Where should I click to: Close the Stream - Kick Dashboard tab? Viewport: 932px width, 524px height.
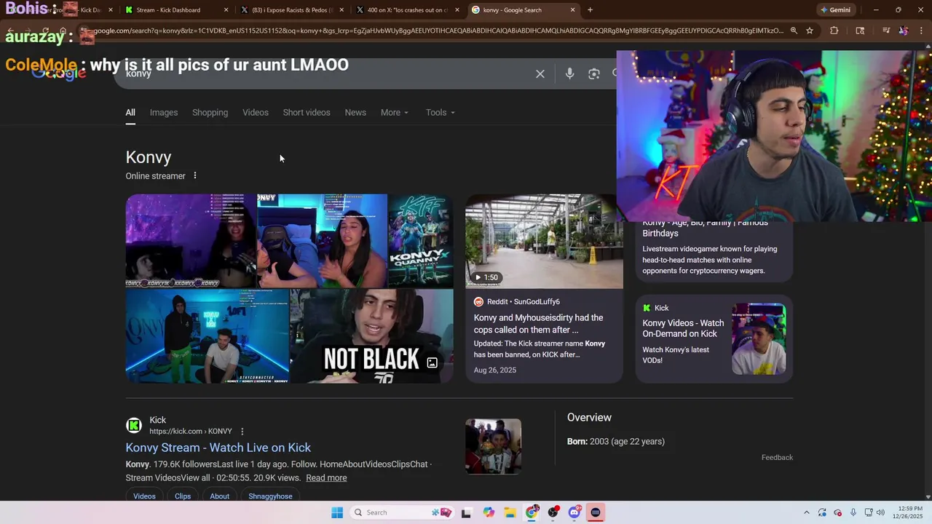click(226, 10)
